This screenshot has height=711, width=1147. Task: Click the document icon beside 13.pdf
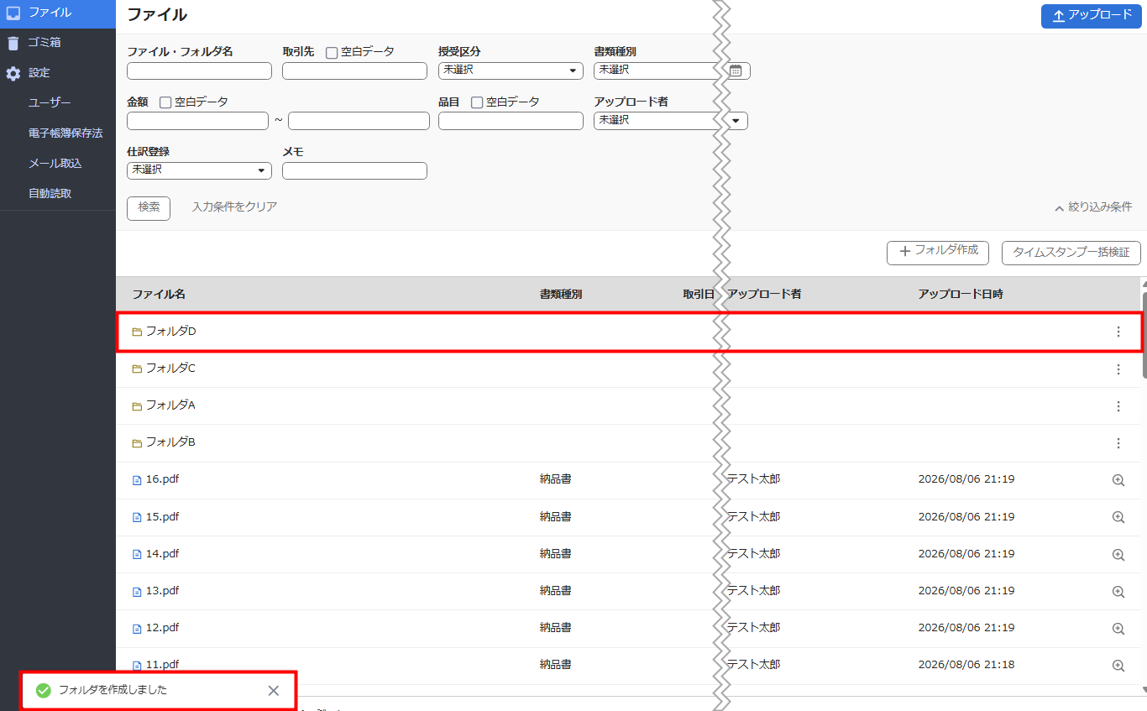[137, 591]
